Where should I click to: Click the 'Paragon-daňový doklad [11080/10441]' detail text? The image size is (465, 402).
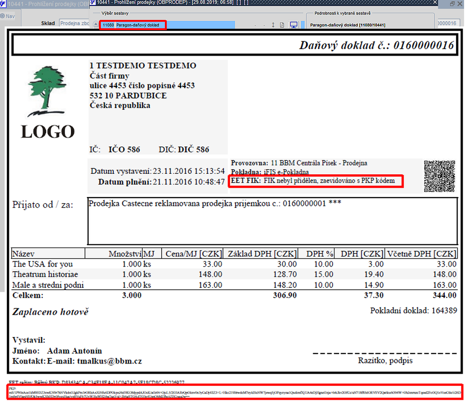pyautogui.click(x=347, y=25)
